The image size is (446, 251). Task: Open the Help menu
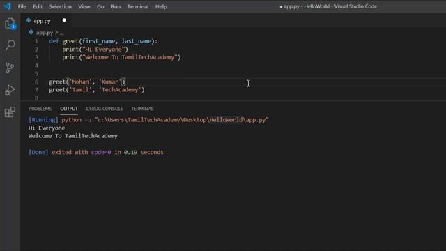click(161, 6)
